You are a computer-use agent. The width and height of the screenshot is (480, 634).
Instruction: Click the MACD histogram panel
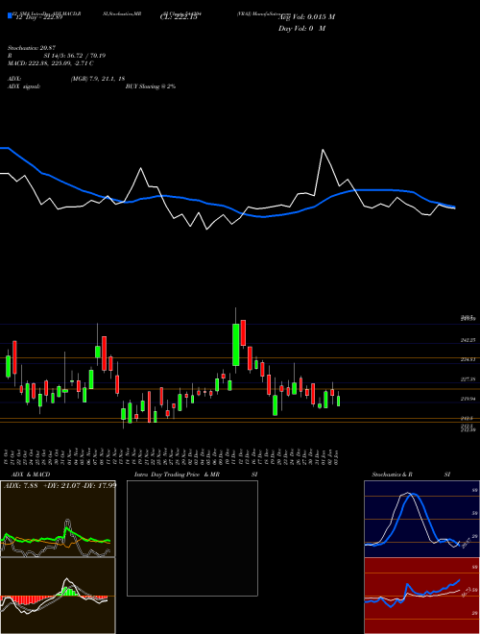pos(58,596)
